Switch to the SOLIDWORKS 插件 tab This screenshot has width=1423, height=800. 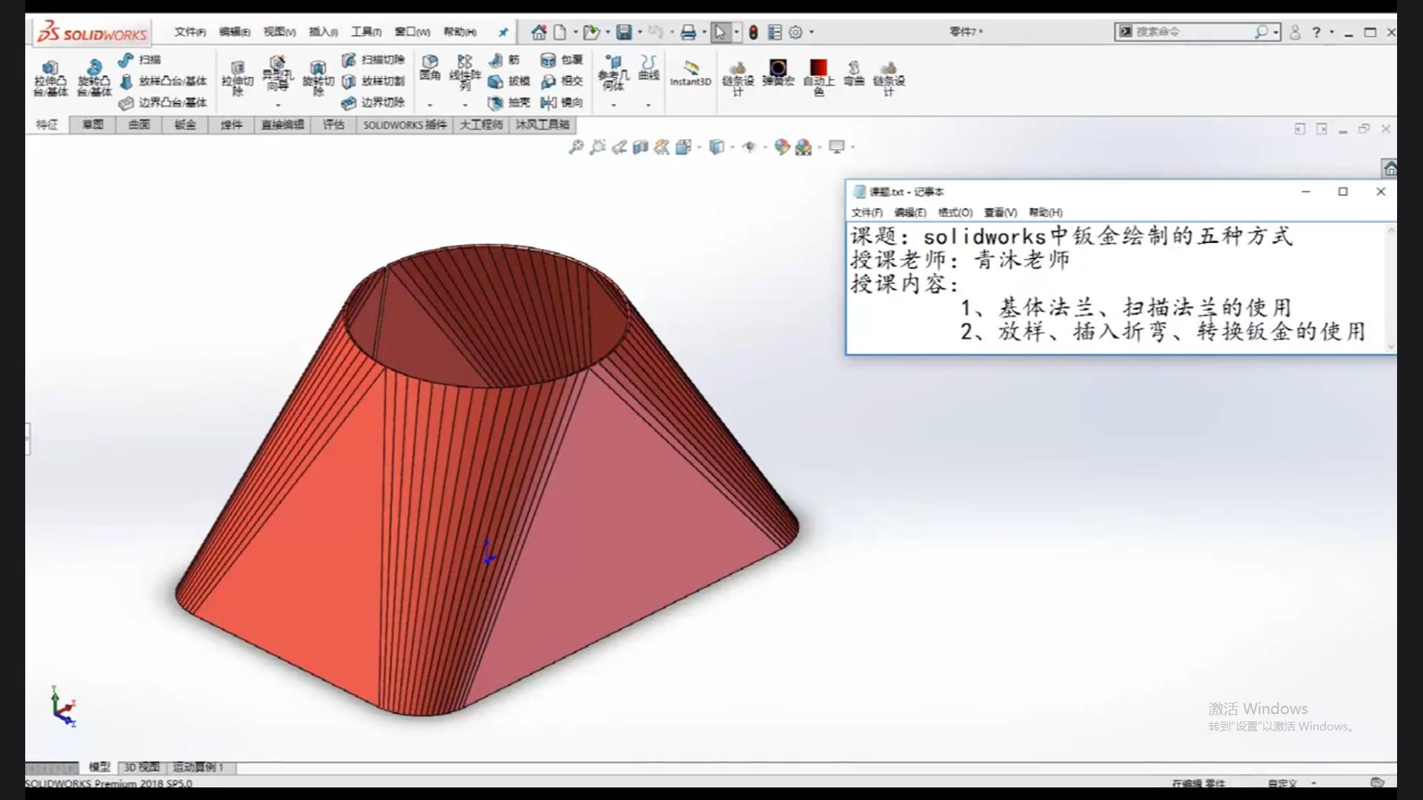pyautogui.click(x=405, y=124)
